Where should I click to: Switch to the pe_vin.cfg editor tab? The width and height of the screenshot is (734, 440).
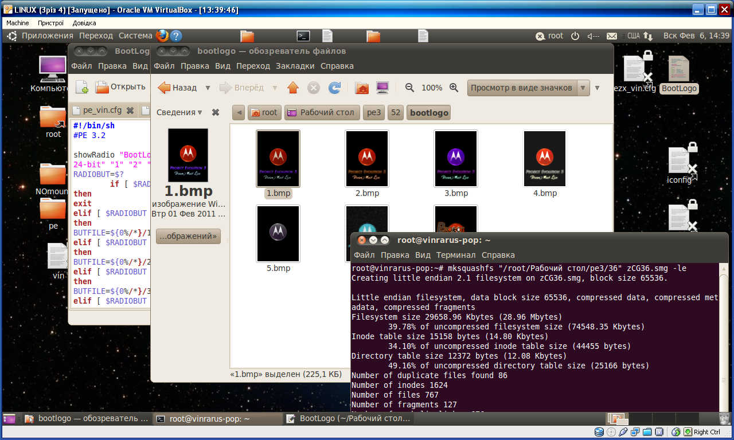tap(103, 110)
